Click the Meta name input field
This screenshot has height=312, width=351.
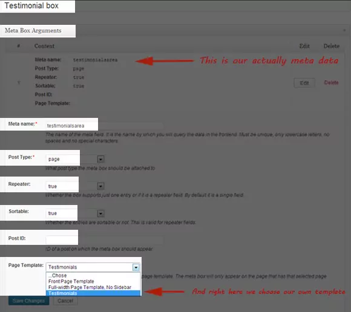(104, 126)
